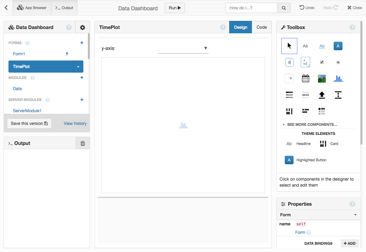Select the DataGrid component icon
Viewport: 366px width, 252px height.
pos(289,95)
